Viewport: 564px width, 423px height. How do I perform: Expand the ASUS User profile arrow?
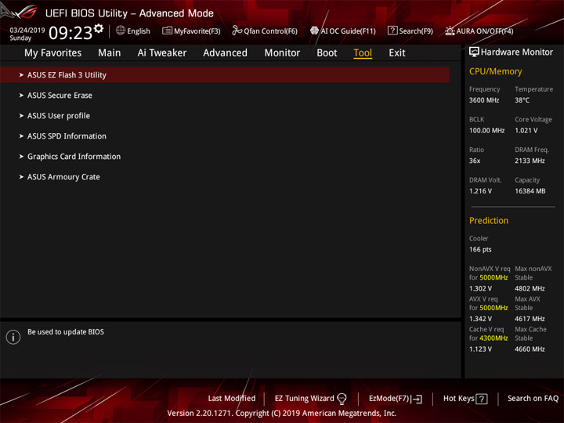pos(21,116)
